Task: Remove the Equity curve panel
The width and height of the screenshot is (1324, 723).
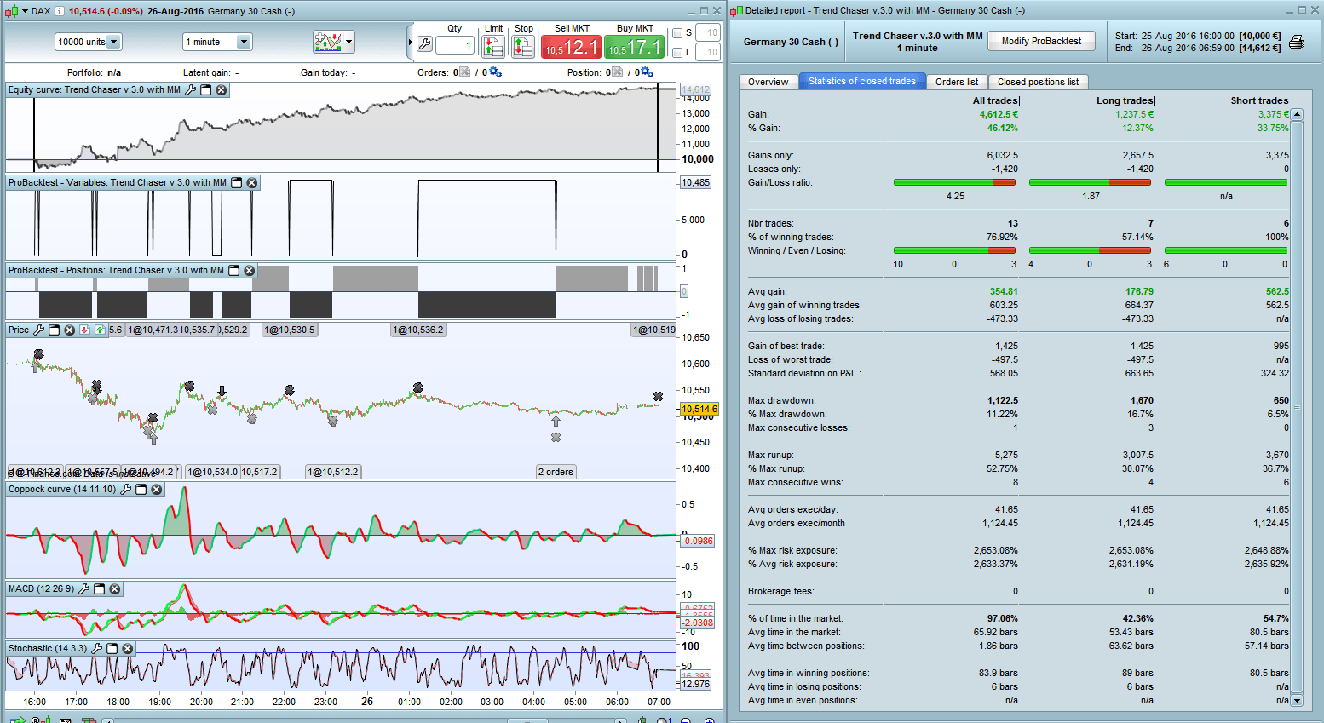Action: click(222, 89)
